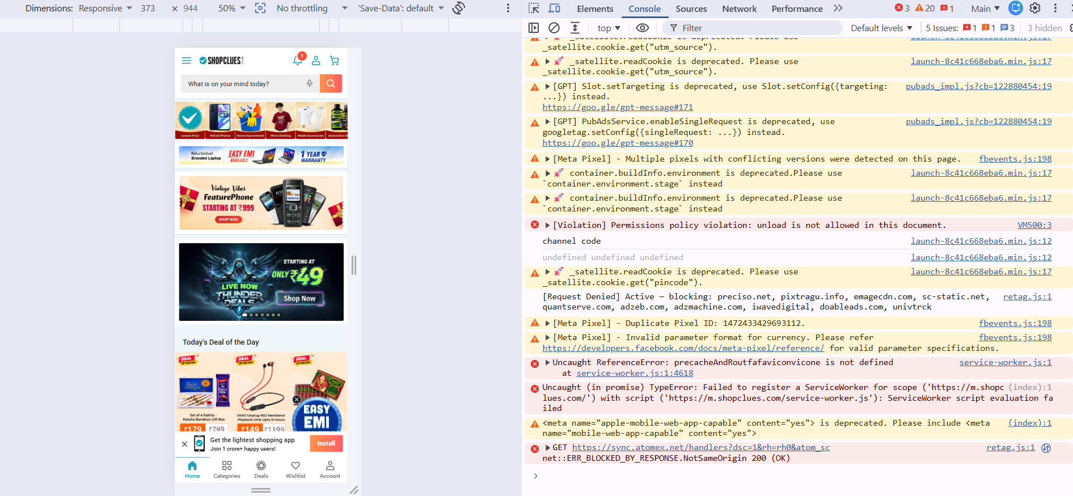Rotate the device viewport
1073x496 pixels.
pos(459,9)
